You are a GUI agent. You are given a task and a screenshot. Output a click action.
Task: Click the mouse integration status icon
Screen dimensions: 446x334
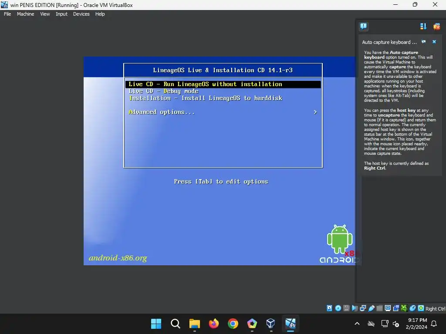click(412, 308)
